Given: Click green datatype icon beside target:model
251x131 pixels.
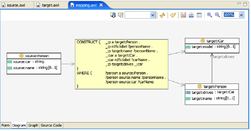Looking at the screenshot, I should pos(188,47).
